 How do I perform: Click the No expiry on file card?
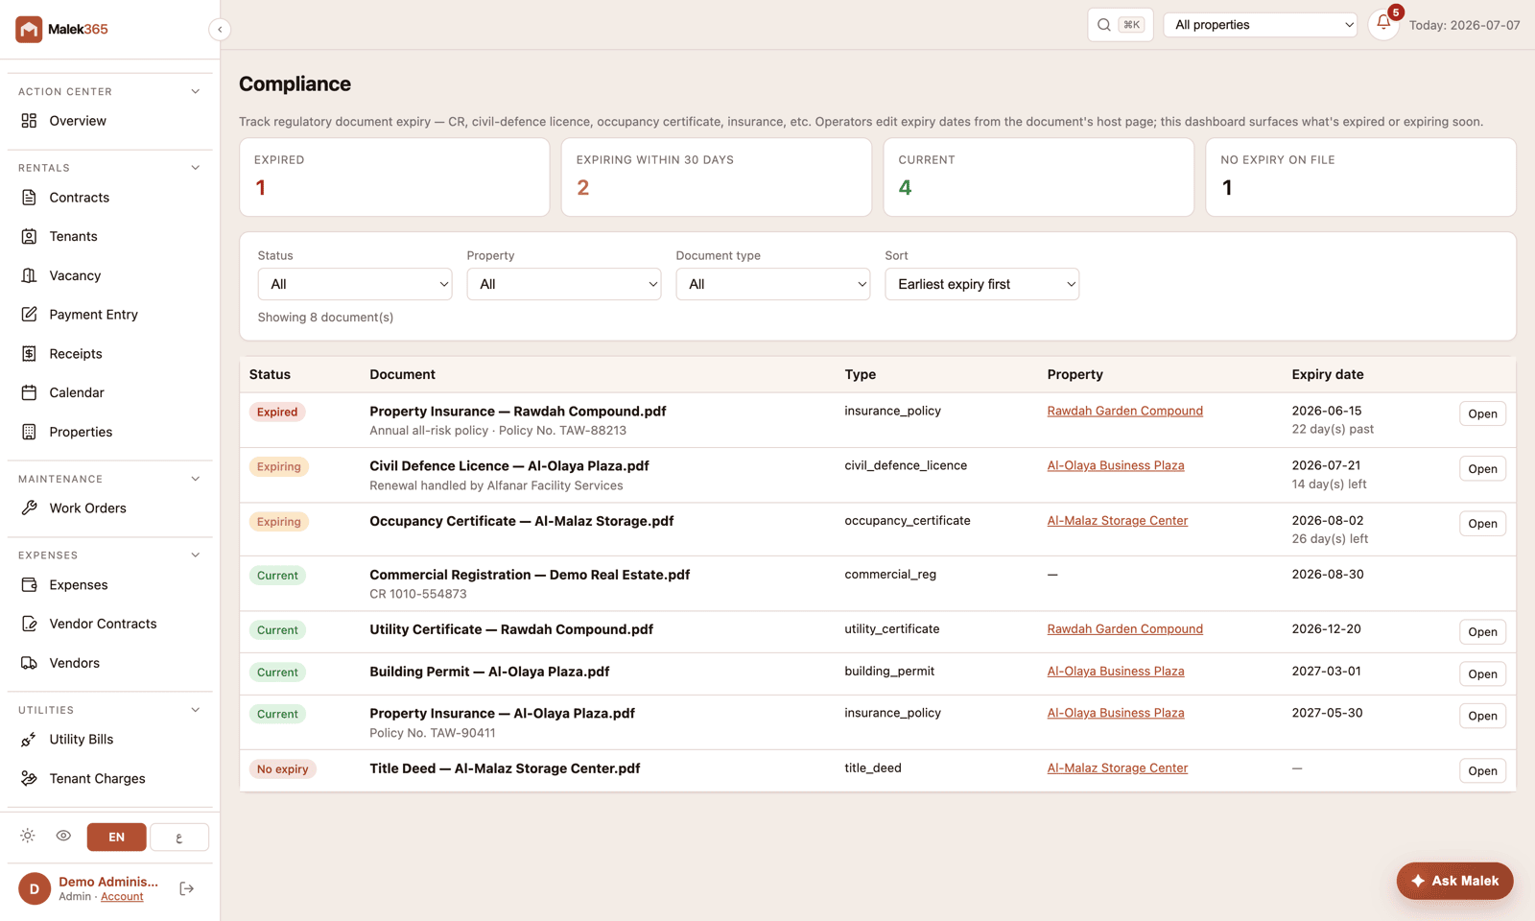click(x=1360, y=177)
